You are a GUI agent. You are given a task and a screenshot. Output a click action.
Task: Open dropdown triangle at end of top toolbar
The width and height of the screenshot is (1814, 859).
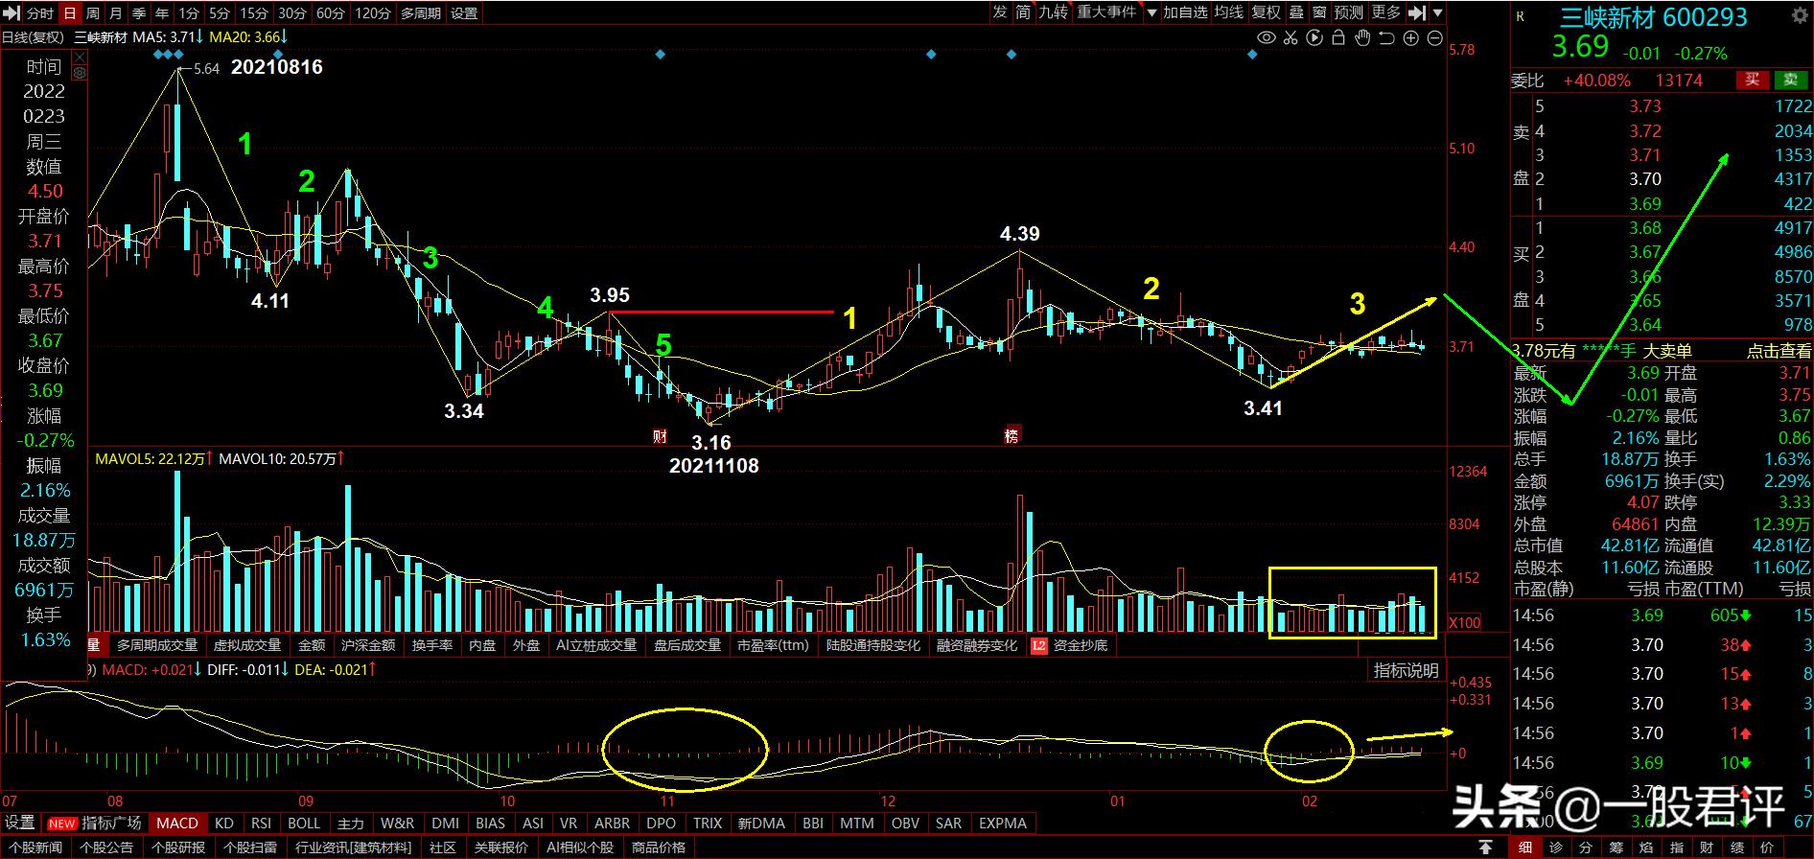tap(1437, 12)
